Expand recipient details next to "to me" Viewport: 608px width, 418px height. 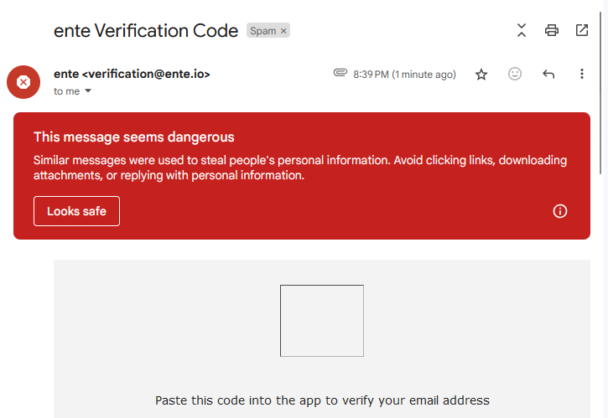click(88, 91)
